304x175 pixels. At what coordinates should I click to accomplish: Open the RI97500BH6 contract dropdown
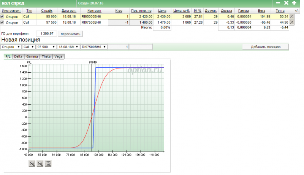click(x=94, y=47)
